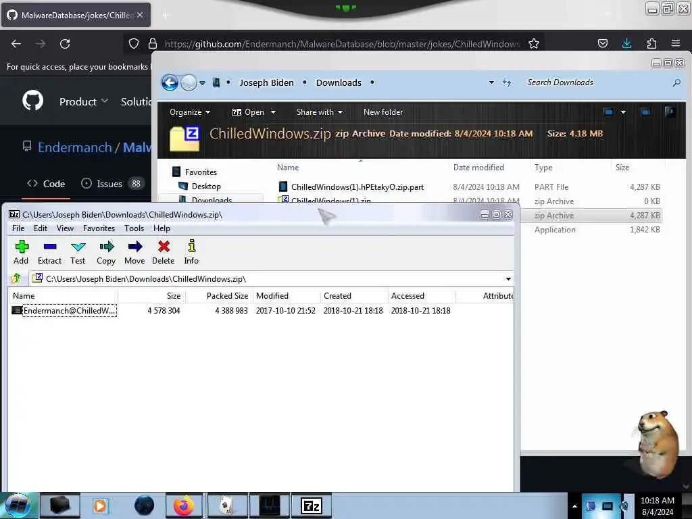The height and width of the screenshot is (519, 692).
Task: Click Downloads in Explorer breadcrumb
Action: 339,82
